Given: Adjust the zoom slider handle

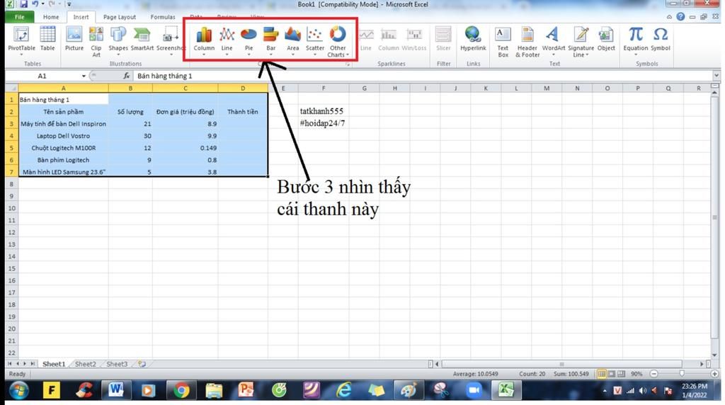Looking at the screenshot, I should point(682,374).
